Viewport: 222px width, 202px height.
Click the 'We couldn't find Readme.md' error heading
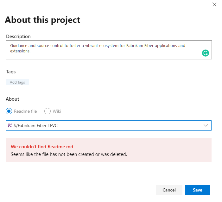(42, 146)
